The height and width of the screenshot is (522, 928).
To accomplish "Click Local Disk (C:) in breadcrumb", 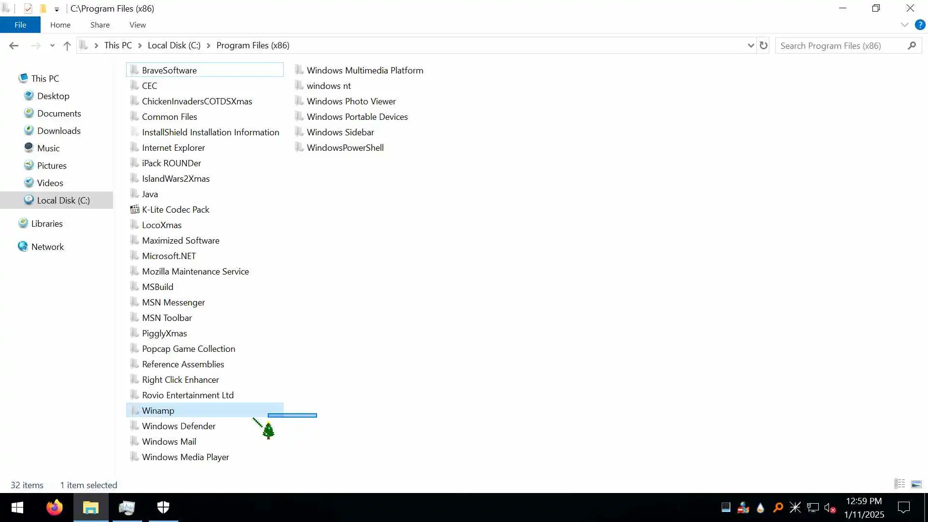I will (174, 45).
